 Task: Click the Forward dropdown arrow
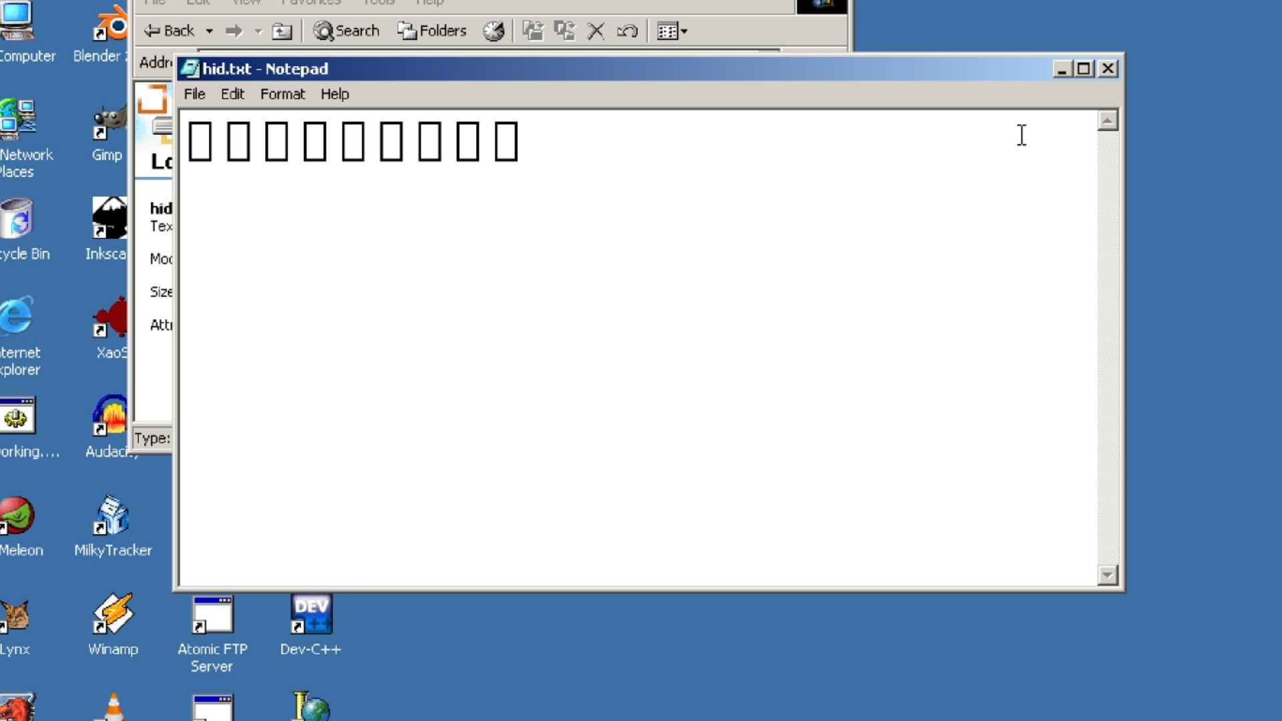click(x=256, y=31)
